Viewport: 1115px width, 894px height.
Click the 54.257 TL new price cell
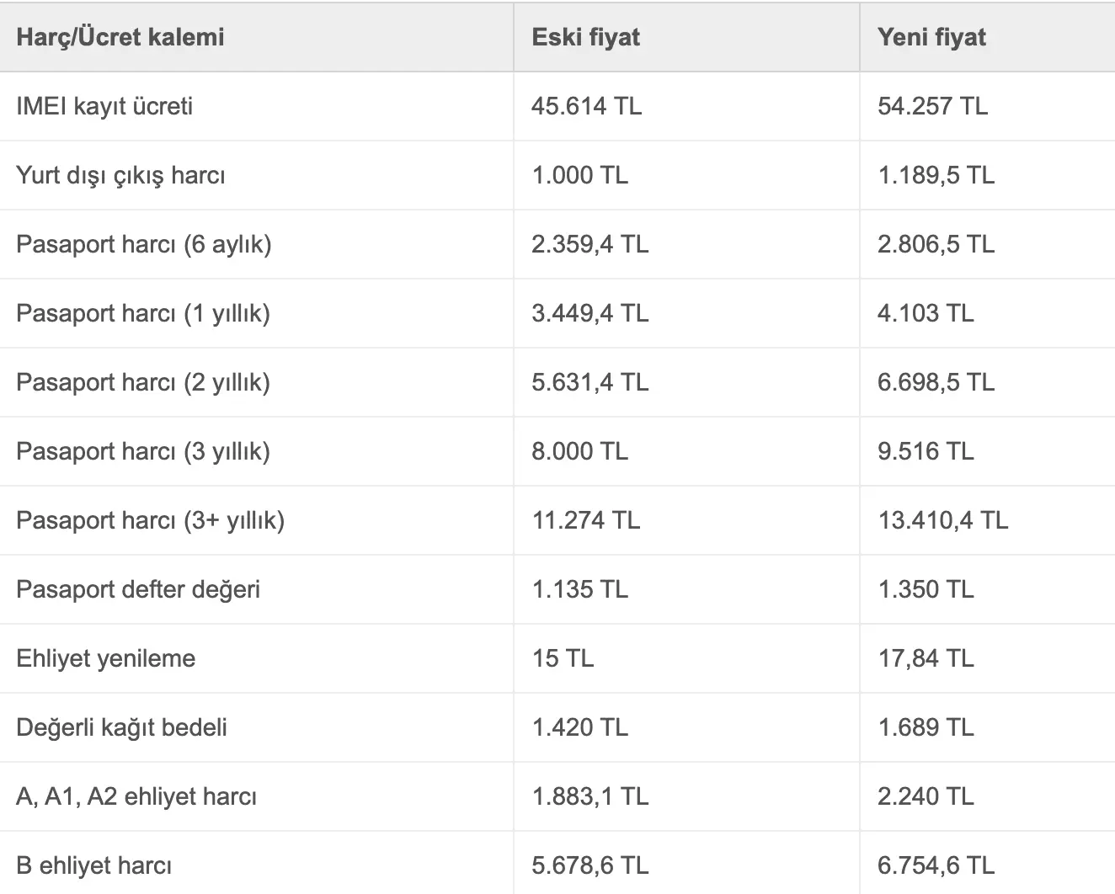[x=932, y=106]
